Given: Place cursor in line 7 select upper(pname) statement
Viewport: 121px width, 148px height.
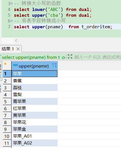Looking at the screenshot, I should pos(63,27).
